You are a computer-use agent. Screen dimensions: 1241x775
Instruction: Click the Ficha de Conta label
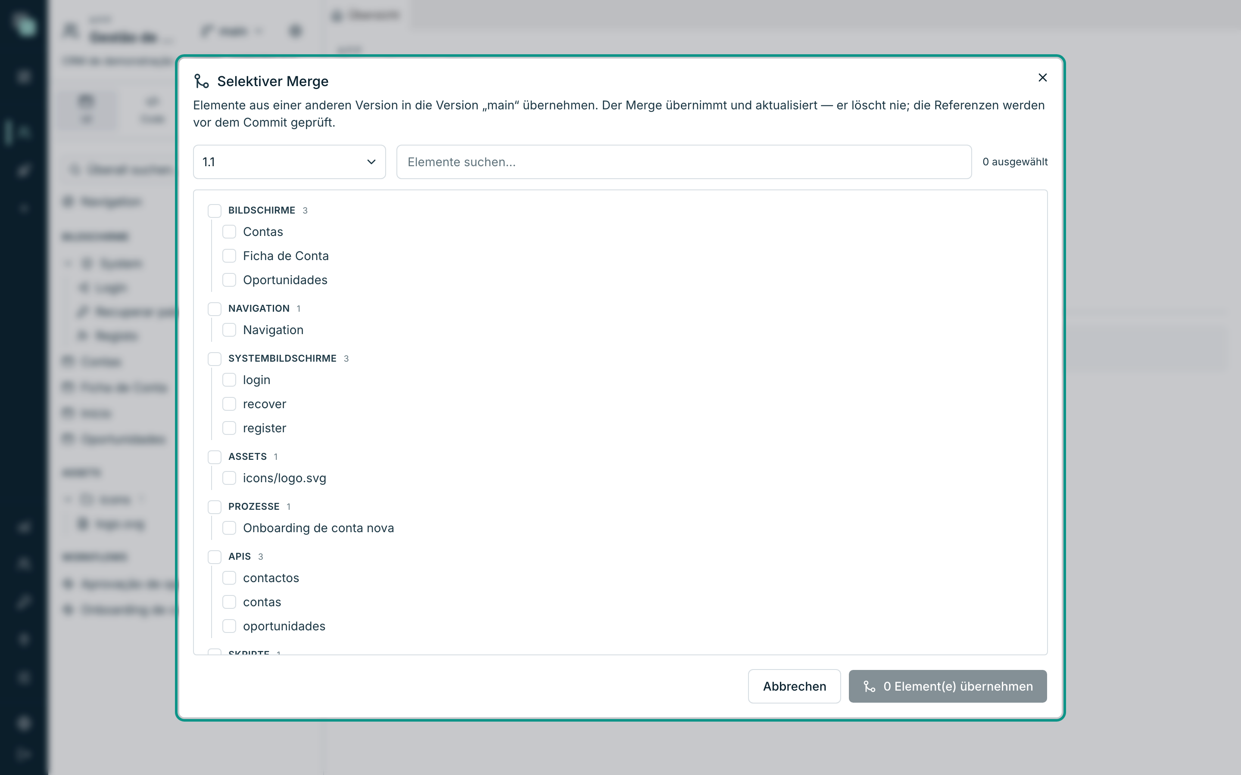(286, 256)
